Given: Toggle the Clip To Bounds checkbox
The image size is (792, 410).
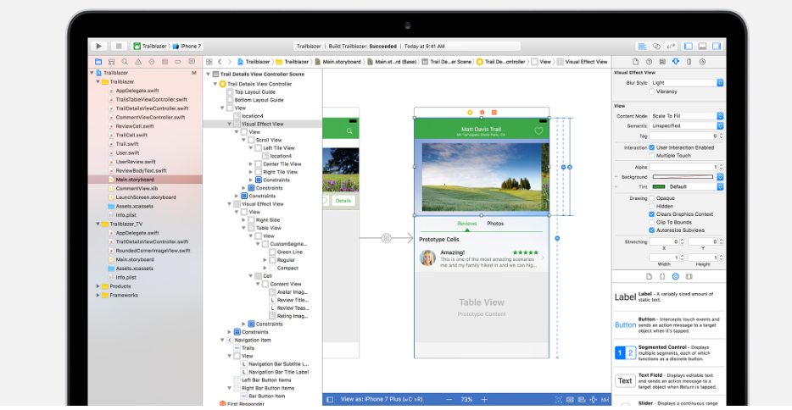Looking at the screenshot, I should point(651,222).
